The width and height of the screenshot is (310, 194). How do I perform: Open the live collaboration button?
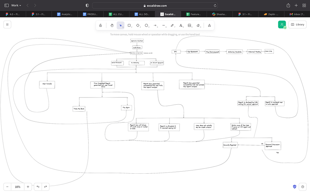coord(282,25)
